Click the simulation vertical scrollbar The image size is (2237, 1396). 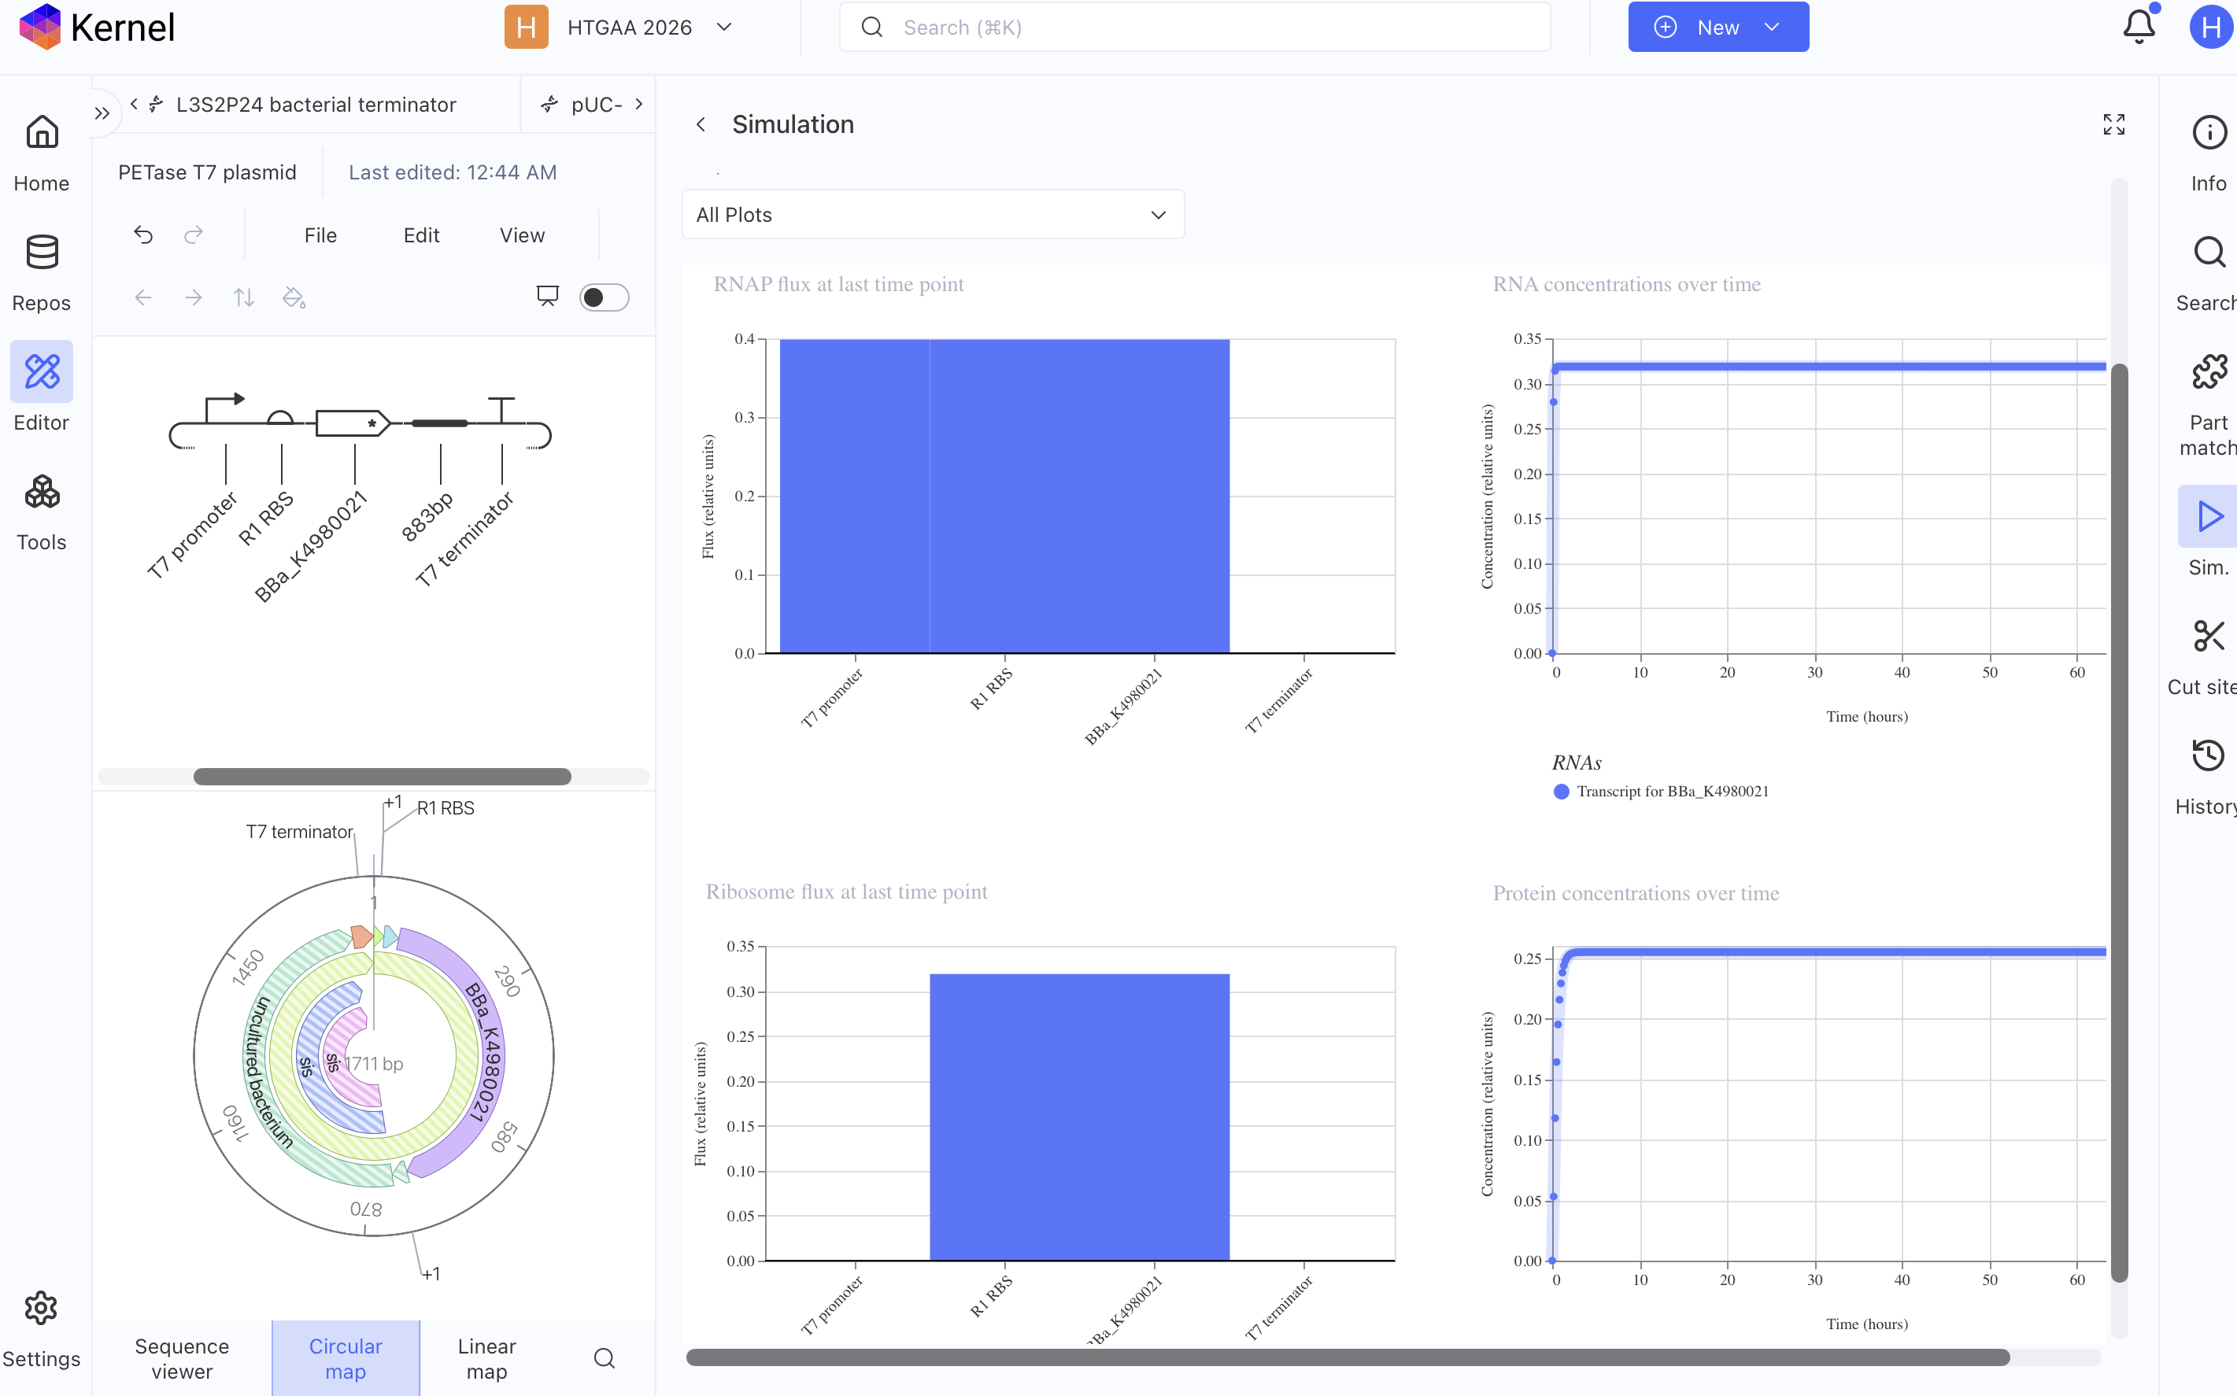click(x=2119, y=822)
